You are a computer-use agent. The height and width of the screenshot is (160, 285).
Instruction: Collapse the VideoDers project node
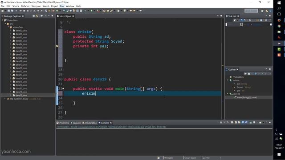pyautogui.click(x=3, y=20)
